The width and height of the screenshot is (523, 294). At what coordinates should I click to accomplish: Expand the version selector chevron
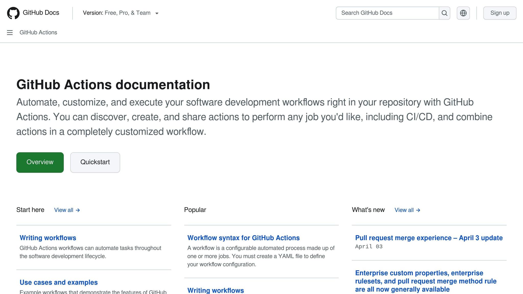pyautogui.click(x=157, y=13)
